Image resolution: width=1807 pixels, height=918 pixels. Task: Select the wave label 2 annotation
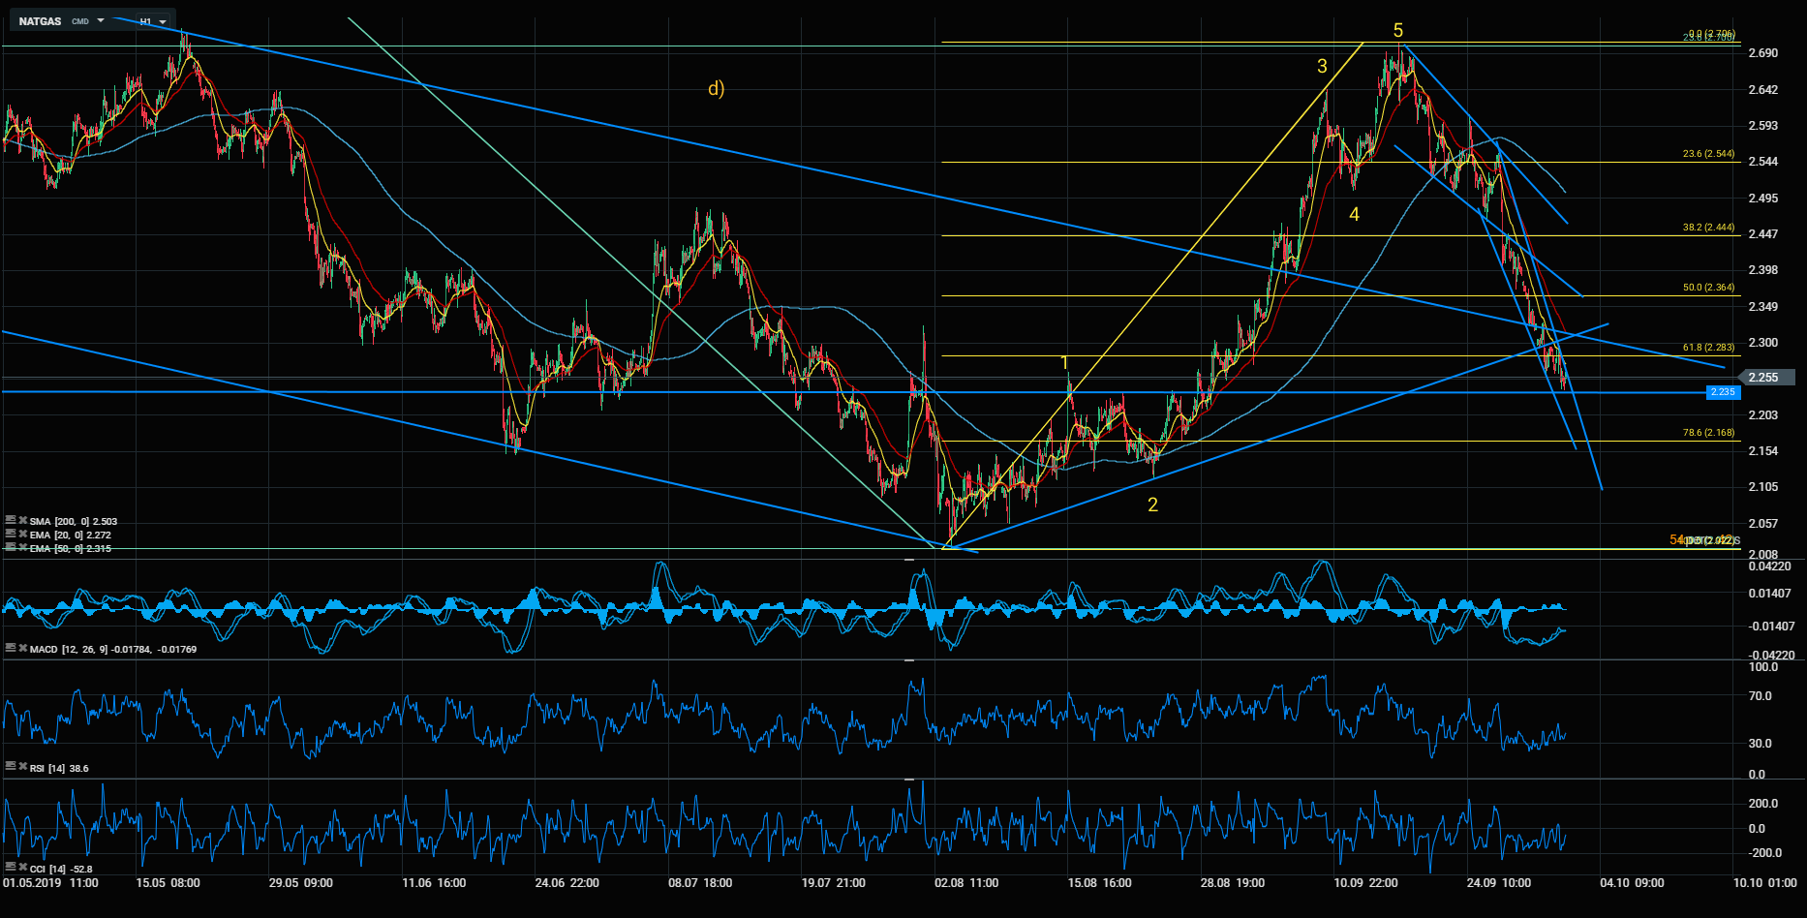click(1152, 505)
